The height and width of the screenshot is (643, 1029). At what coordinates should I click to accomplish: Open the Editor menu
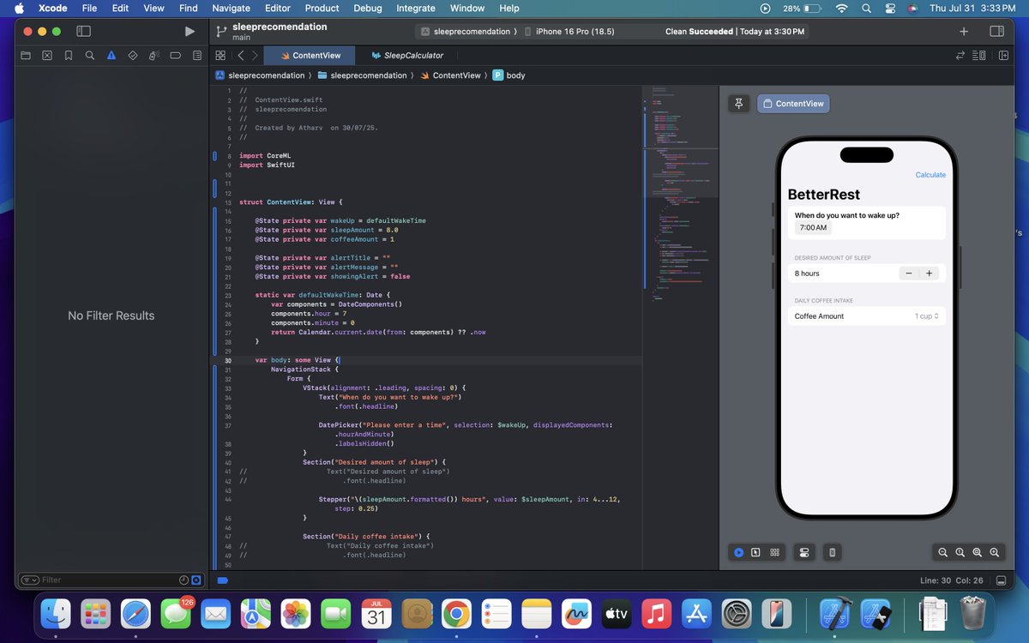click(x=277, y=8)
